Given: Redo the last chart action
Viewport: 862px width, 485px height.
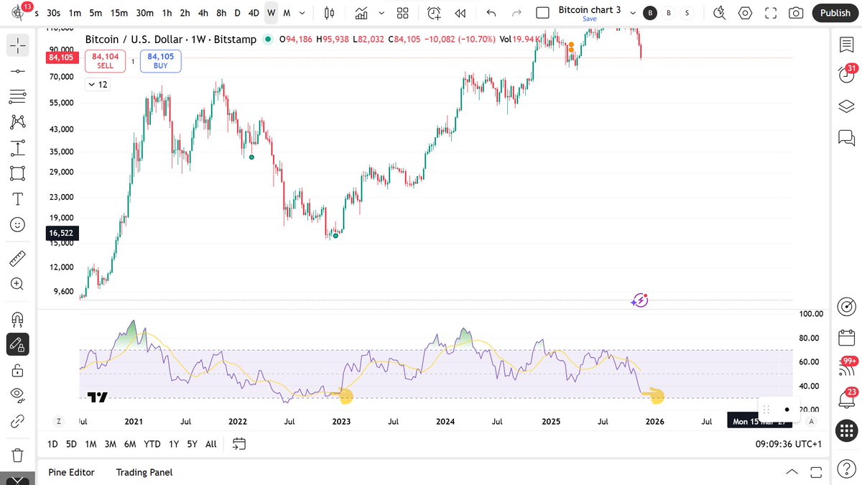Looking at the screenshot, I should click(516, 13).
